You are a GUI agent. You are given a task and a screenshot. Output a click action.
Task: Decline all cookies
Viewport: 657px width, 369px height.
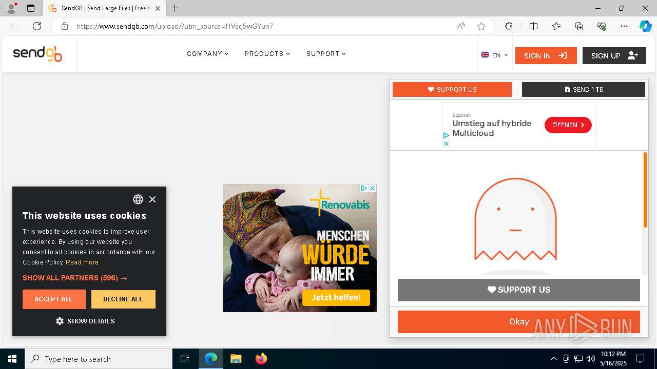pyautogui.click(x=123, y=299)
